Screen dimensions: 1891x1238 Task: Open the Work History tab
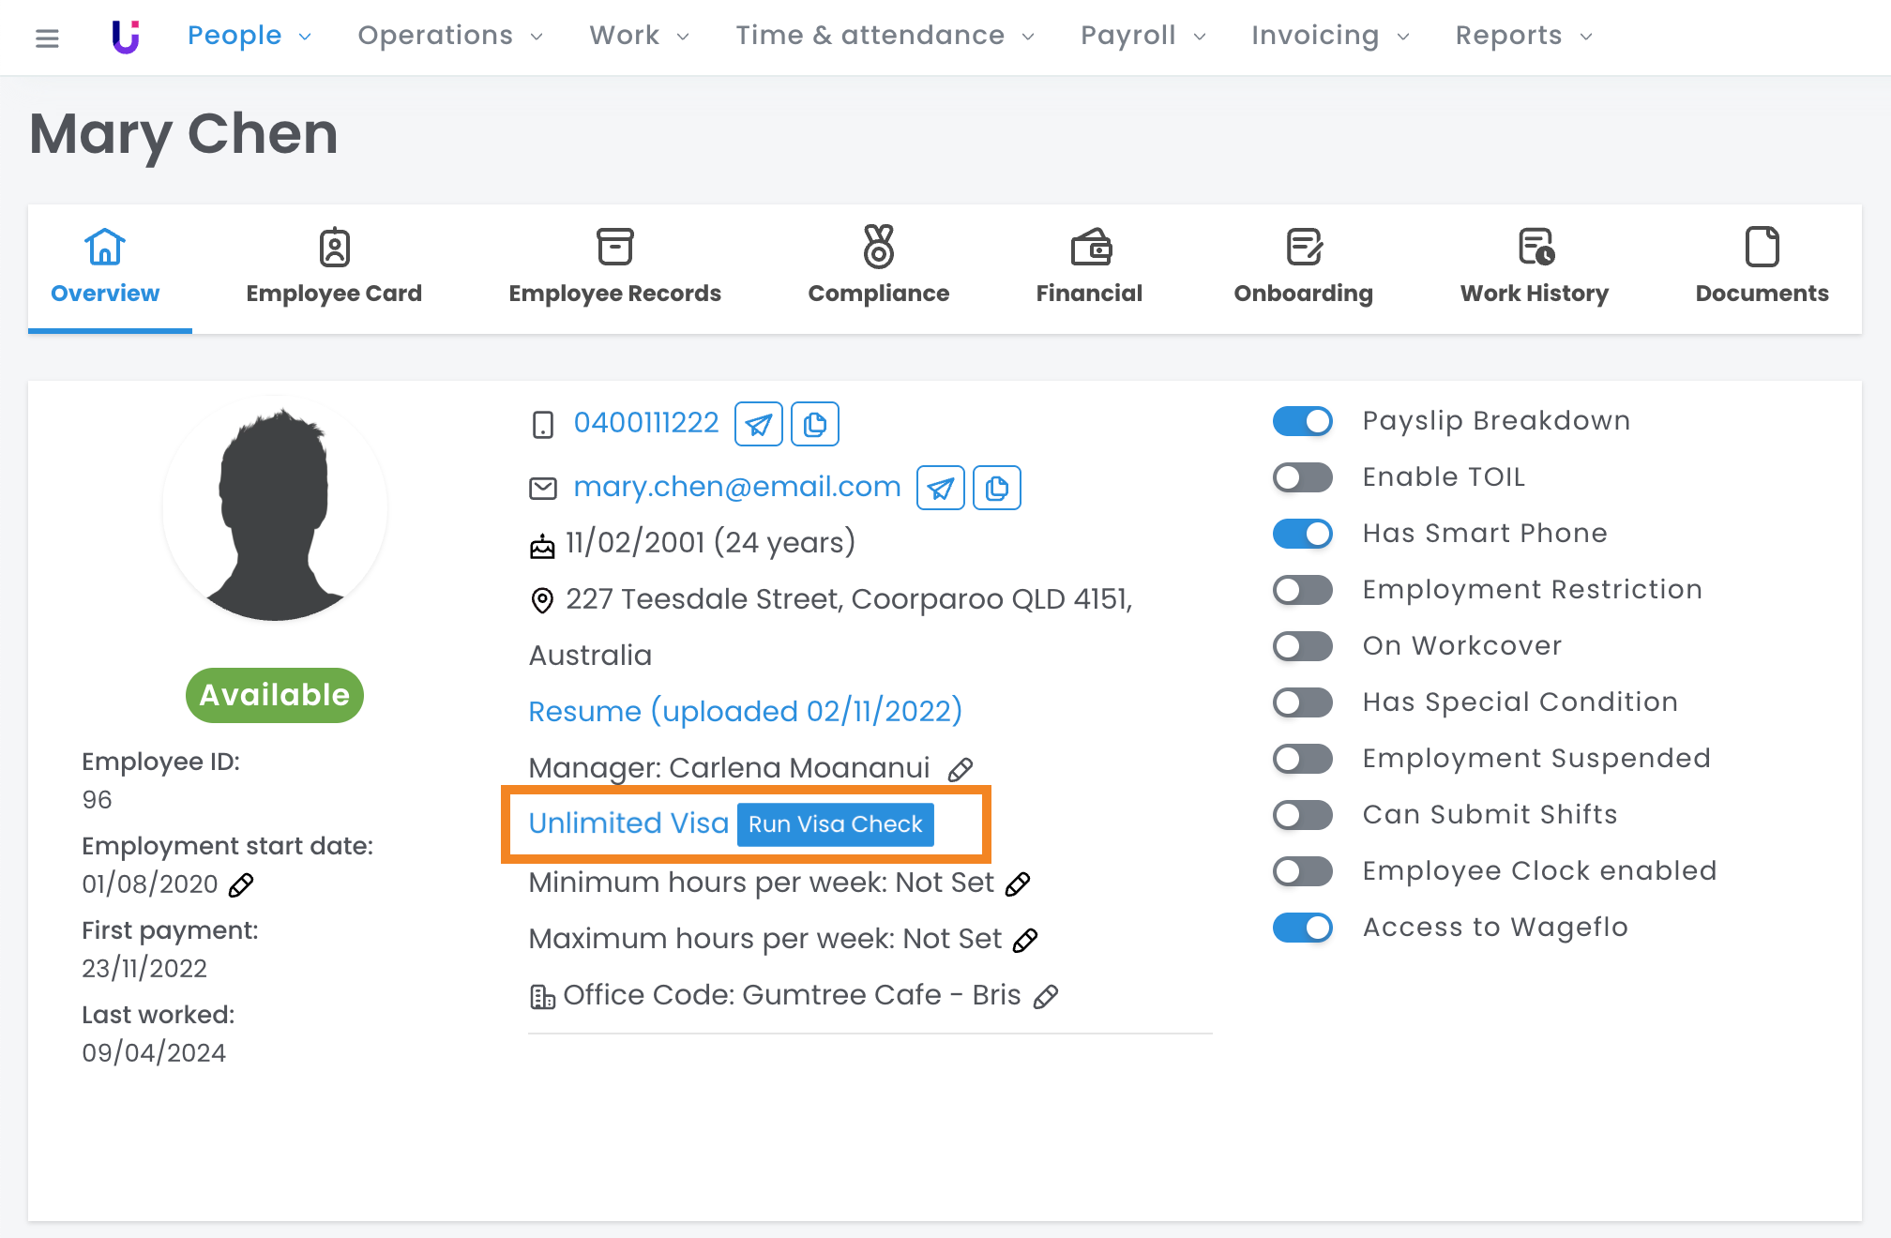pyautogui.click(x=1534, y=267)
